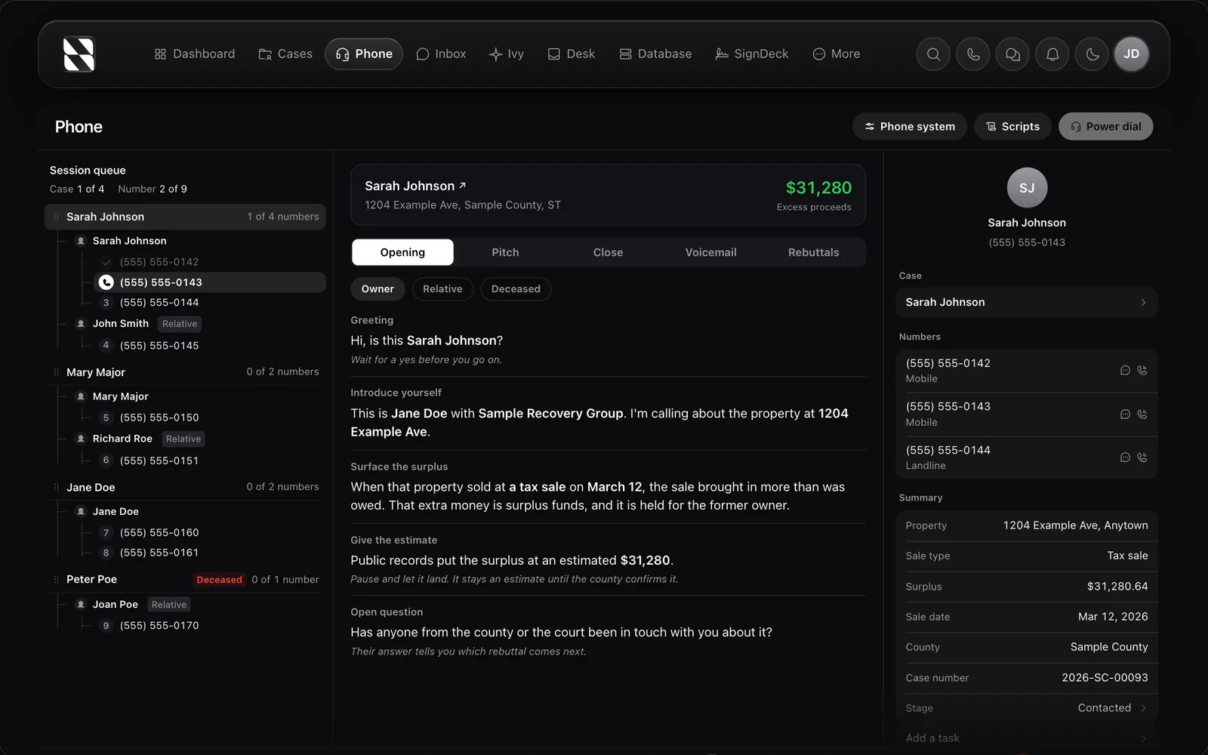The height and width of the screenshot is (755, 1208).
Task: Switch to the Close tab
Action: tap(608, 252)
